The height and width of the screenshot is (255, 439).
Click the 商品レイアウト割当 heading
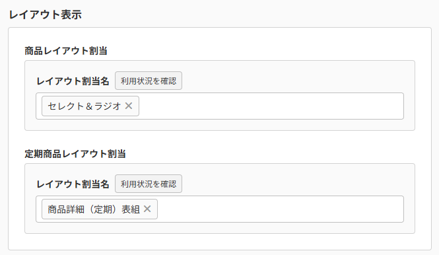point(66,51)
